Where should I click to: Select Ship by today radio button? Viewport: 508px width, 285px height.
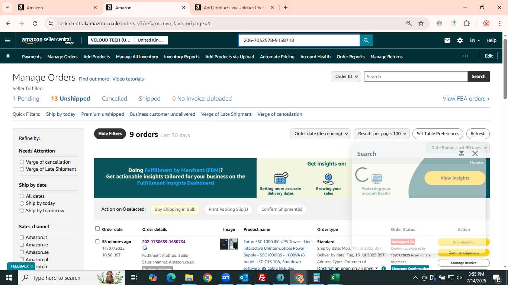[x=22, y=203]
